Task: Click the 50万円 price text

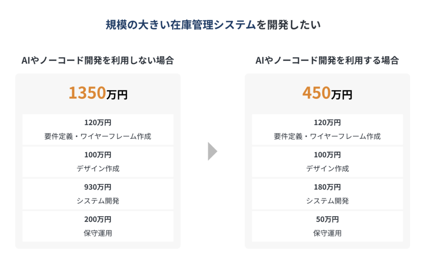Action: click(327, 219)
